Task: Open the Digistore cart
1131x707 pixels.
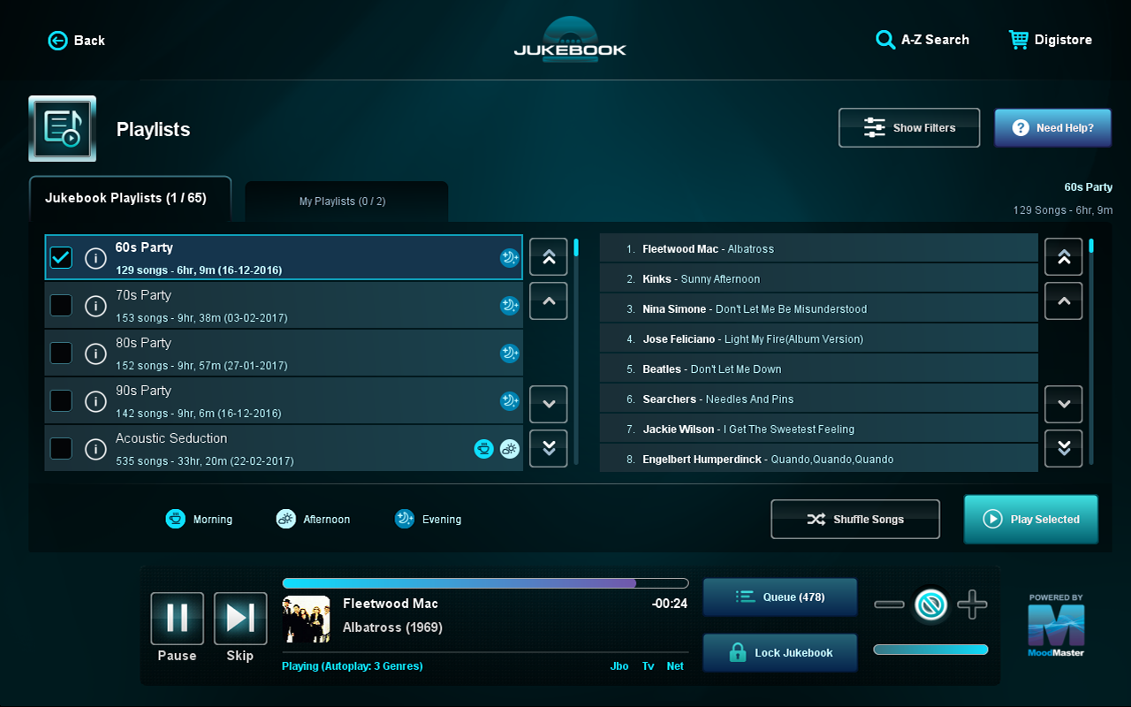Action: click(1051, 40)
